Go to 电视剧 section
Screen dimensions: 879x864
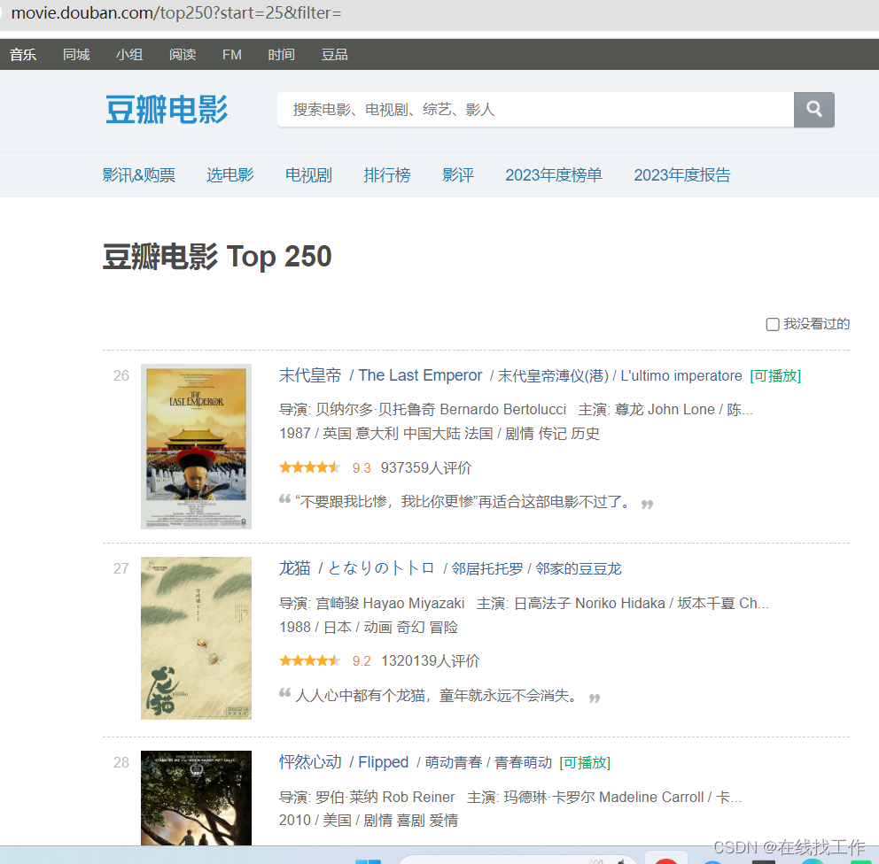308,175
